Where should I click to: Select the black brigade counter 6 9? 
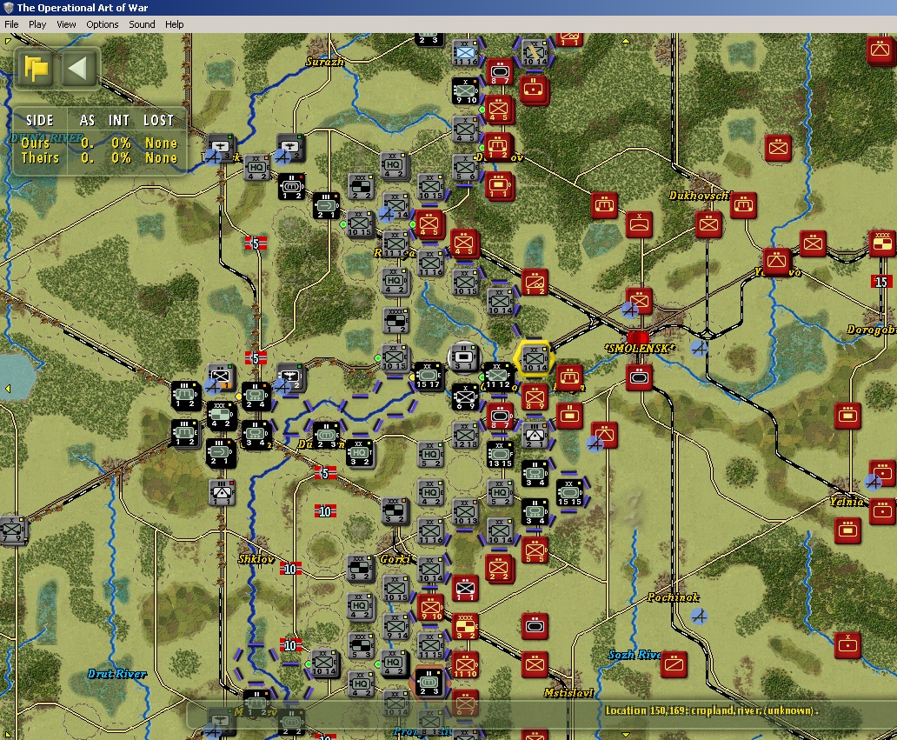(x=465, y=397)
